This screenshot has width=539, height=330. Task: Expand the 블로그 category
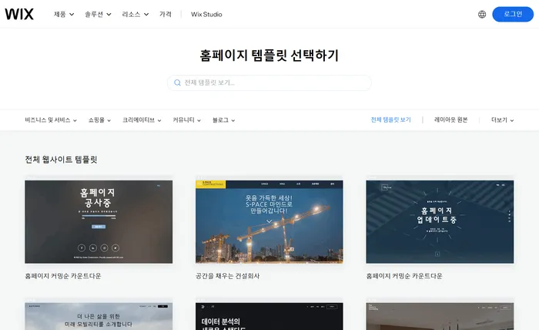coord(223,120)
